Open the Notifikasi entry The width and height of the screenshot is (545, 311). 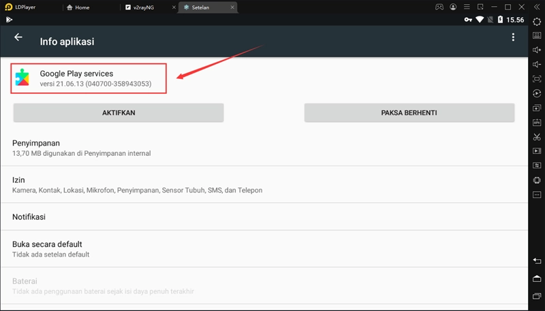tap(264, 217)
